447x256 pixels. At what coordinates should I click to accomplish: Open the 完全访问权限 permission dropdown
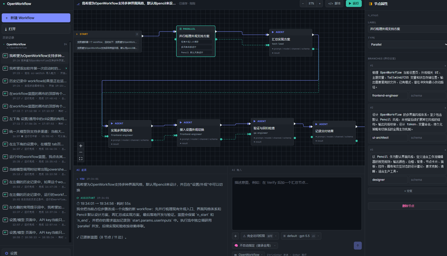point(260,236)
